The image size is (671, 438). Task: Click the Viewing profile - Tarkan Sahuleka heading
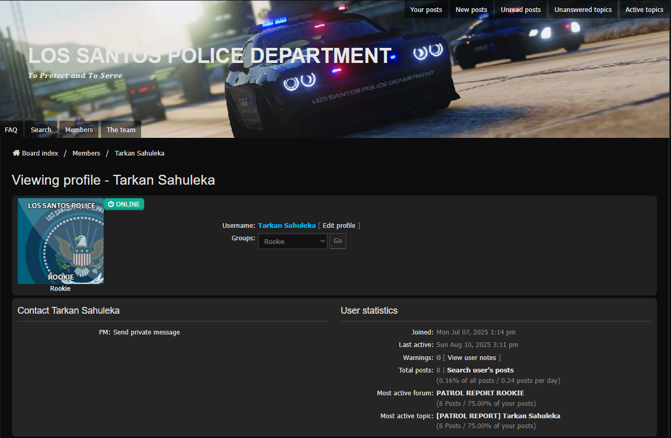click(113, 180)
